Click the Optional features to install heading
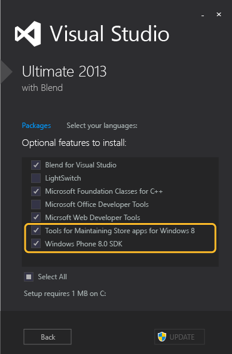Viewport: 232px width, 354px height. tap(74, 143)
